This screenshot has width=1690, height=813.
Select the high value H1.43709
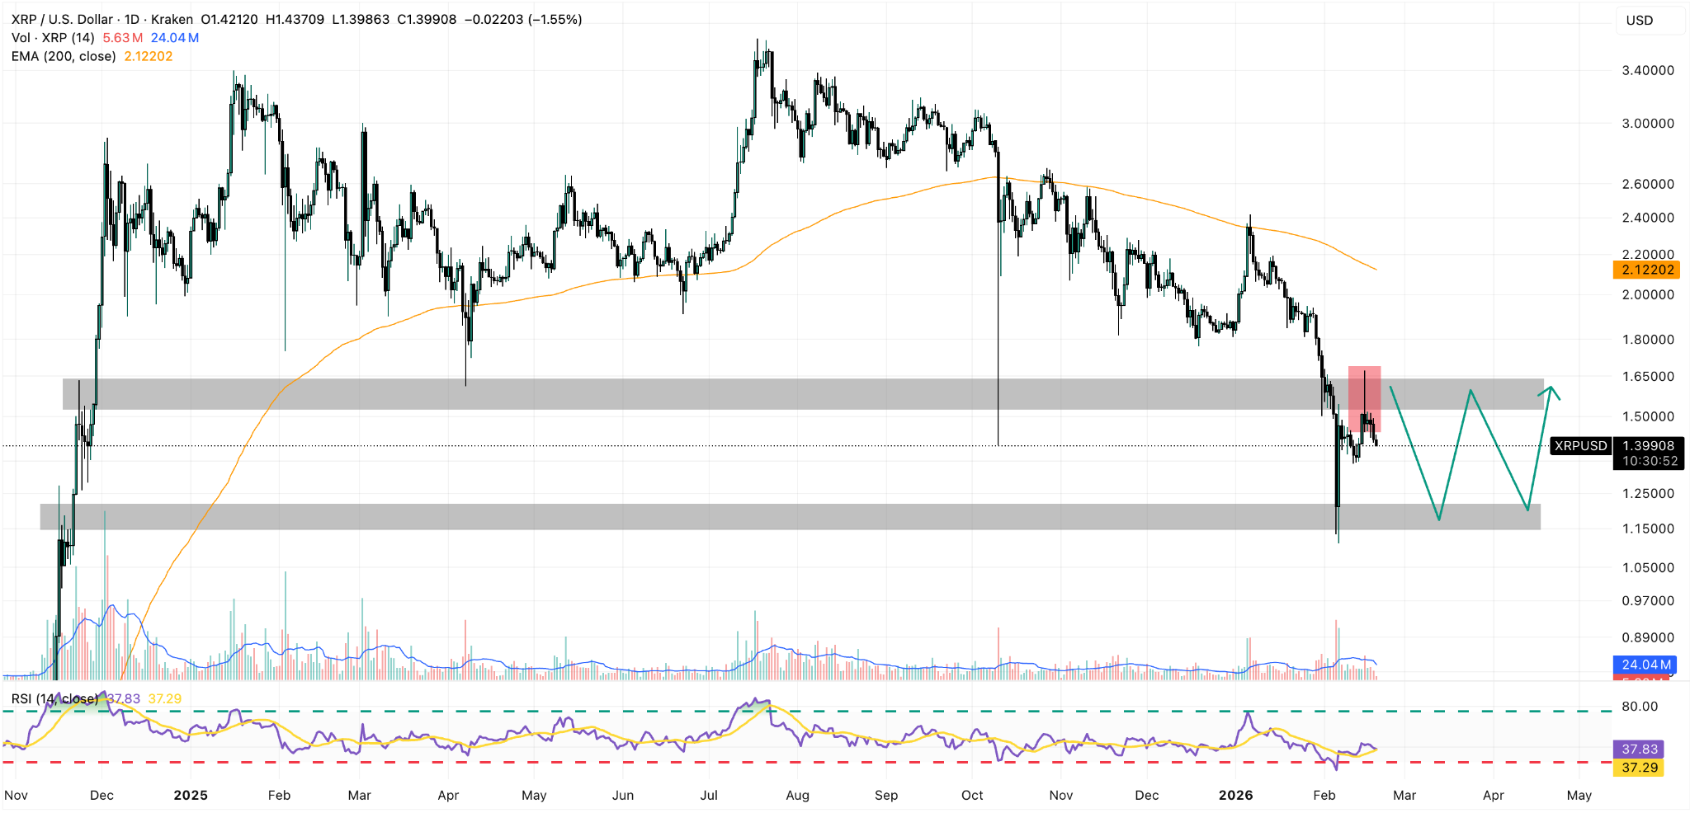295,19
